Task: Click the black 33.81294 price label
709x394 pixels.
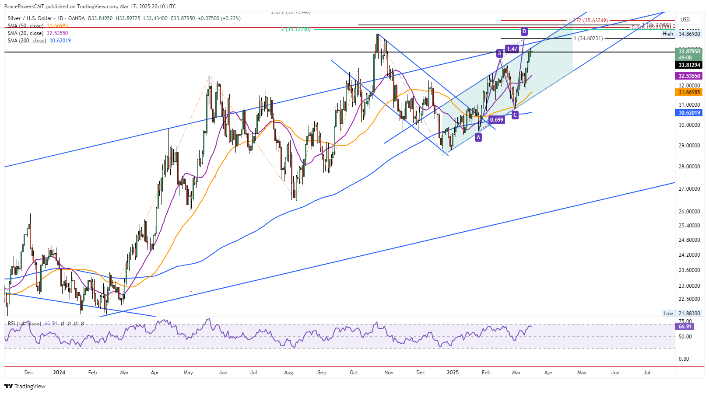Action: click(x=689, y=65)
